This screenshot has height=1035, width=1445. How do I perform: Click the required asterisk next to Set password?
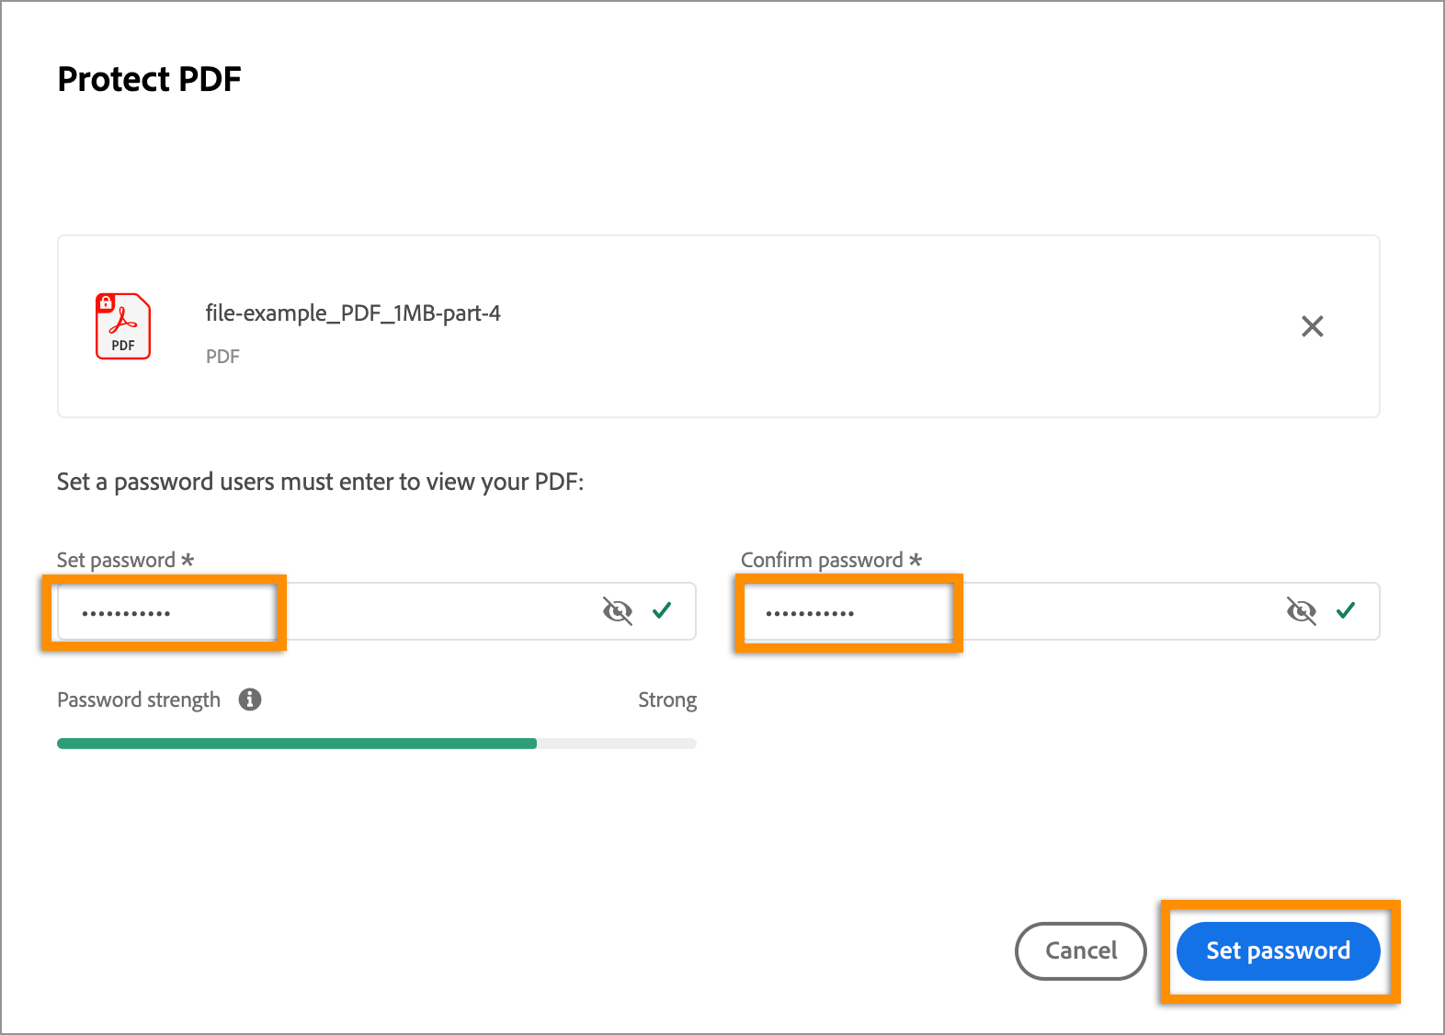click(x=188, y=559)
